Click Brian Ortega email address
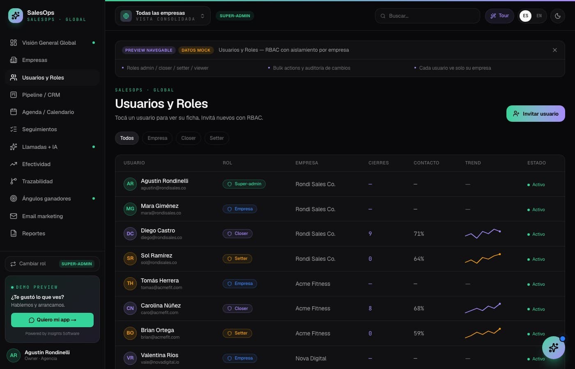 click(x=160, y=337)
